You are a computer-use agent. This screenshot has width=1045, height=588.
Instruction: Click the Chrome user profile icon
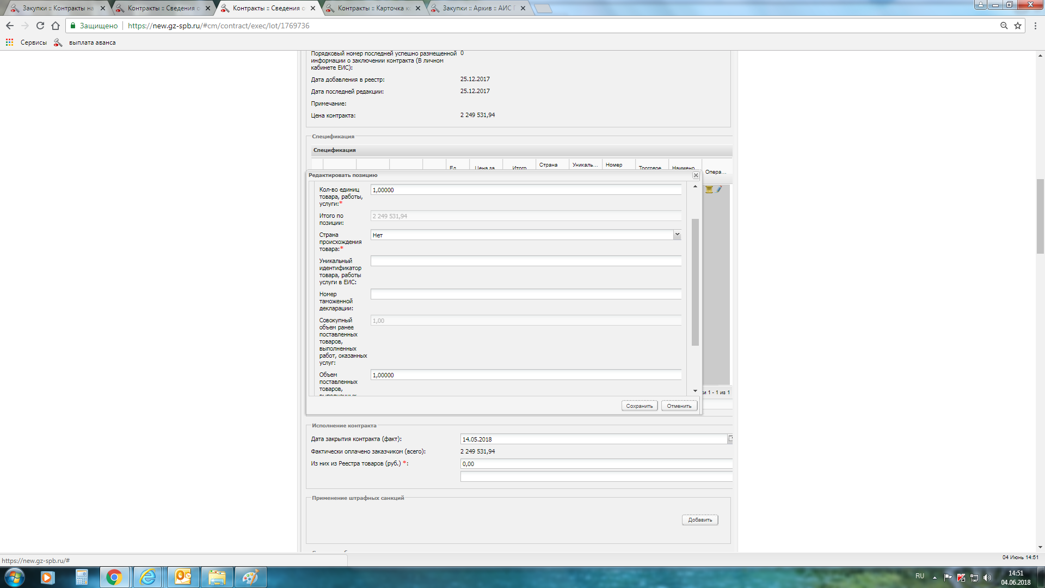tap(981, 4)
